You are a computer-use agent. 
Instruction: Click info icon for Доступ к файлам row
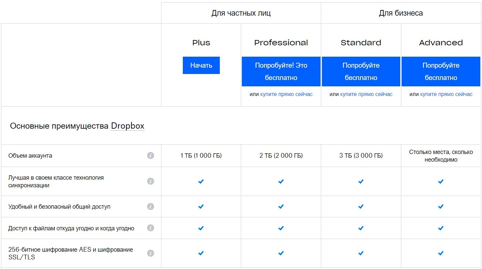pyautogui.click(x=150, y=228)
